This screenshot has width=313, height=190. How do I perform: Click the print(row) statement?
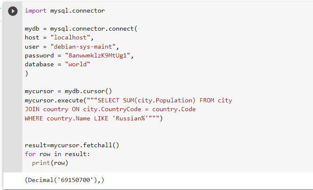point(50,163)
